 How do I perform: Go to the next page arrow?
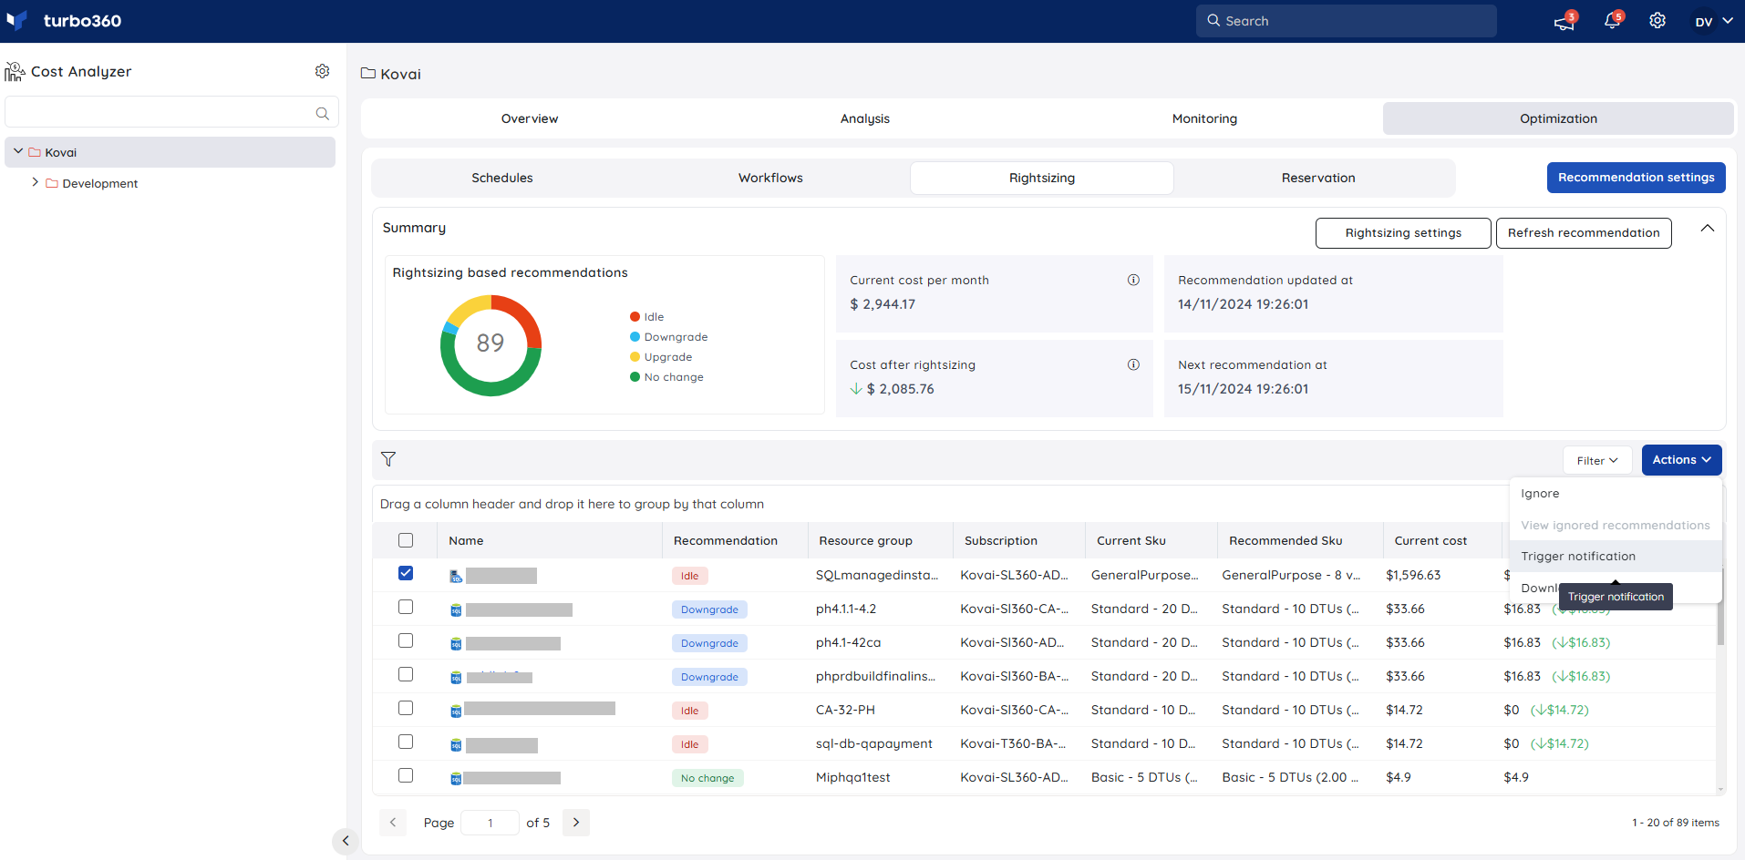[576, 823]
